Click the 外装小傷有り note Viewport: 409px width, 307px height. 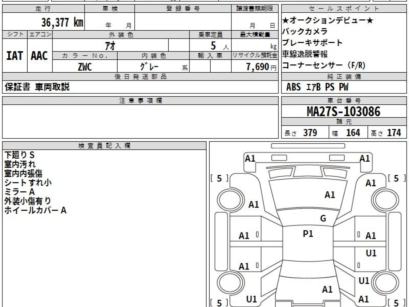click(x=28, y=201)
